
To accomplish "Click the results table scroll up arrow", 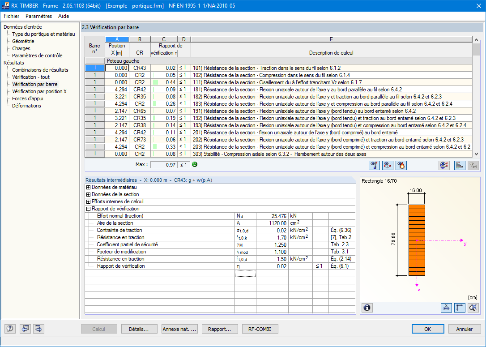I will click(x=477, y=40).
